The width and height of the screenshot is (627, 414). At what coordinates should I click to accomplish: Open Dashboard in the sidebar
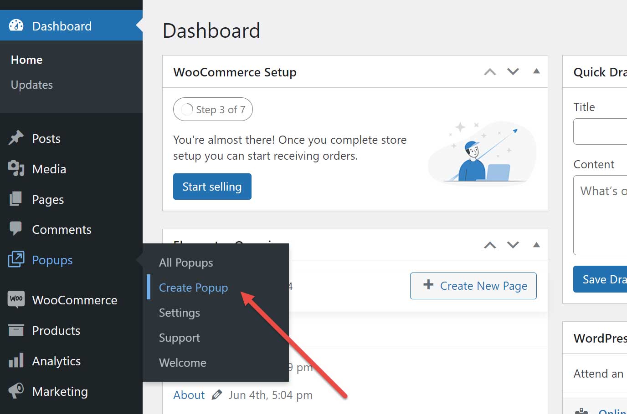coord(71,25)
